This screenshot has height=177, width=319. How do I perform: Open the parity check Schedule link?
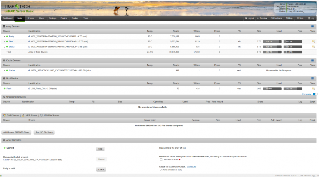pyautogui.click(x=191, y=167)
